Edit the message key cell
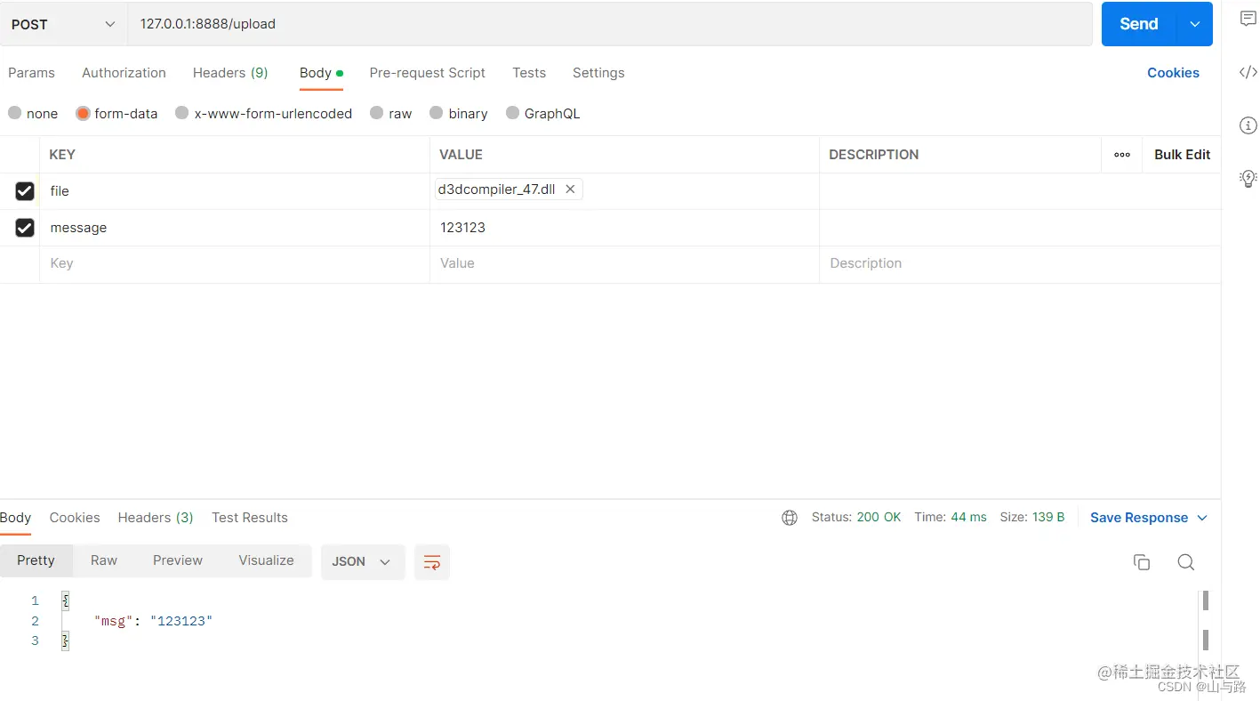 (235, 228)
